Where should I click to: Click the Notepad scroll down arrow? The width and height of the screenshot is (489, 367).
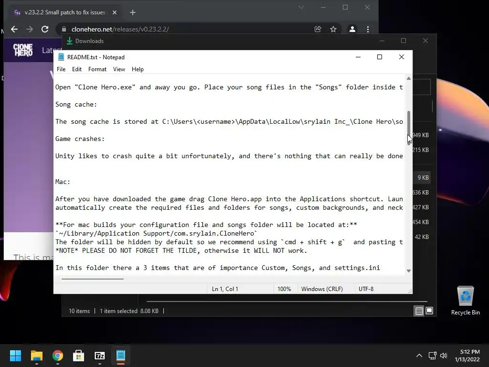click(409, 271)
